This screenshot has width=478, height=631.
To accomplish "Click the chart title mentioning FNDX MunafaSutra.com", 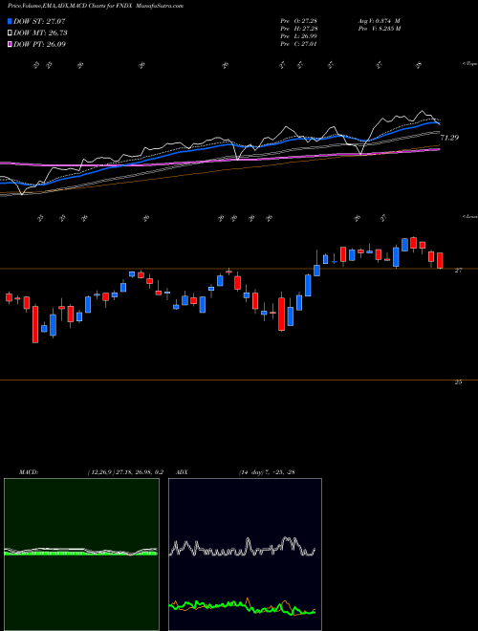I will 96,6.
